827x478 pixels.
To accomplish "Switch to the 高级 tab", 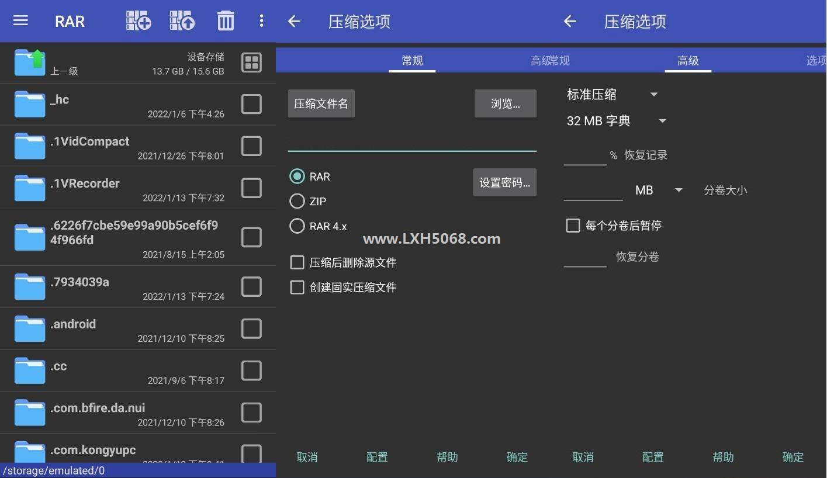I will tap(688, 60).
